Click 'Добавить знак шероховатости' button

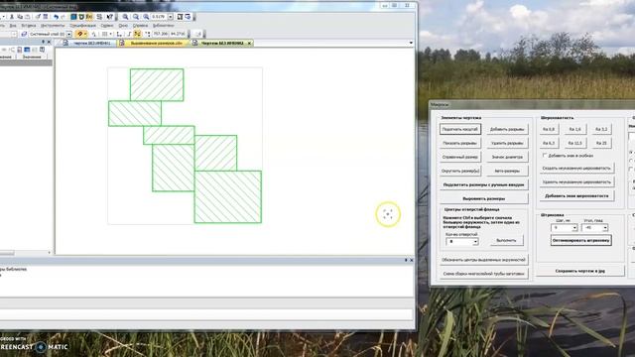pos(576,196)
